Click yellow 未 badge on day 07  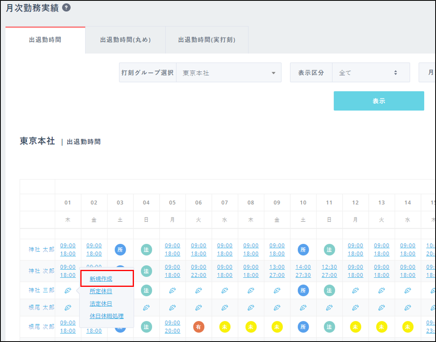224,327
